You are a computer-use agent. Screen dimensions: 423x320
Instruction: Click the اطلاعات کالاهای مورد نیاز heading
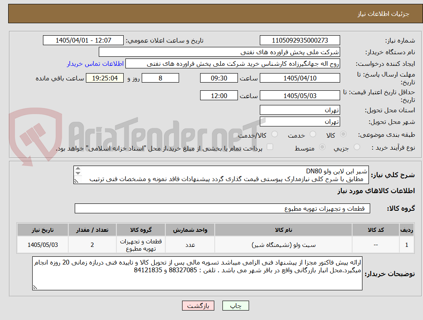376,191
